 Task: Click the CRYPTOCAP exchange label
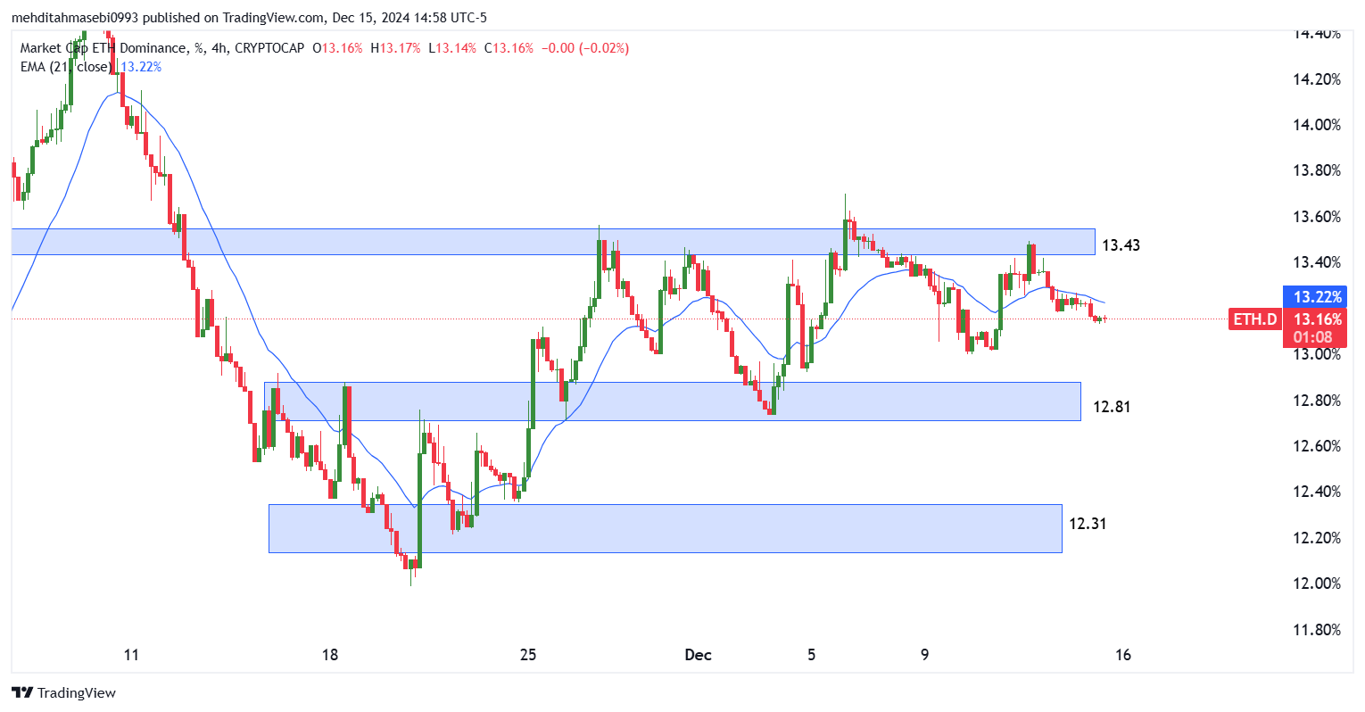coord(269,48)
